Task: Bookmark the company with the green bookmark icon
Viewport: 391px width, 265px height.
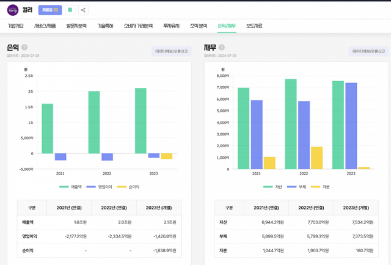Action: 70,10
